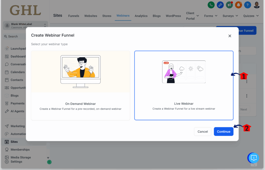Switch to the Funnels tab
The width and height of the screenshot is (265, 170).
pyautogui.click(x=73, y=16)
